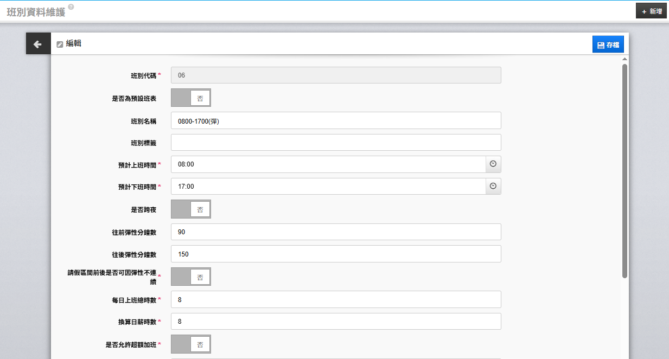Click the 存檔 save button
Image resolution: width=669 pixels, height=359 pixels.
(x=608, y=45)
